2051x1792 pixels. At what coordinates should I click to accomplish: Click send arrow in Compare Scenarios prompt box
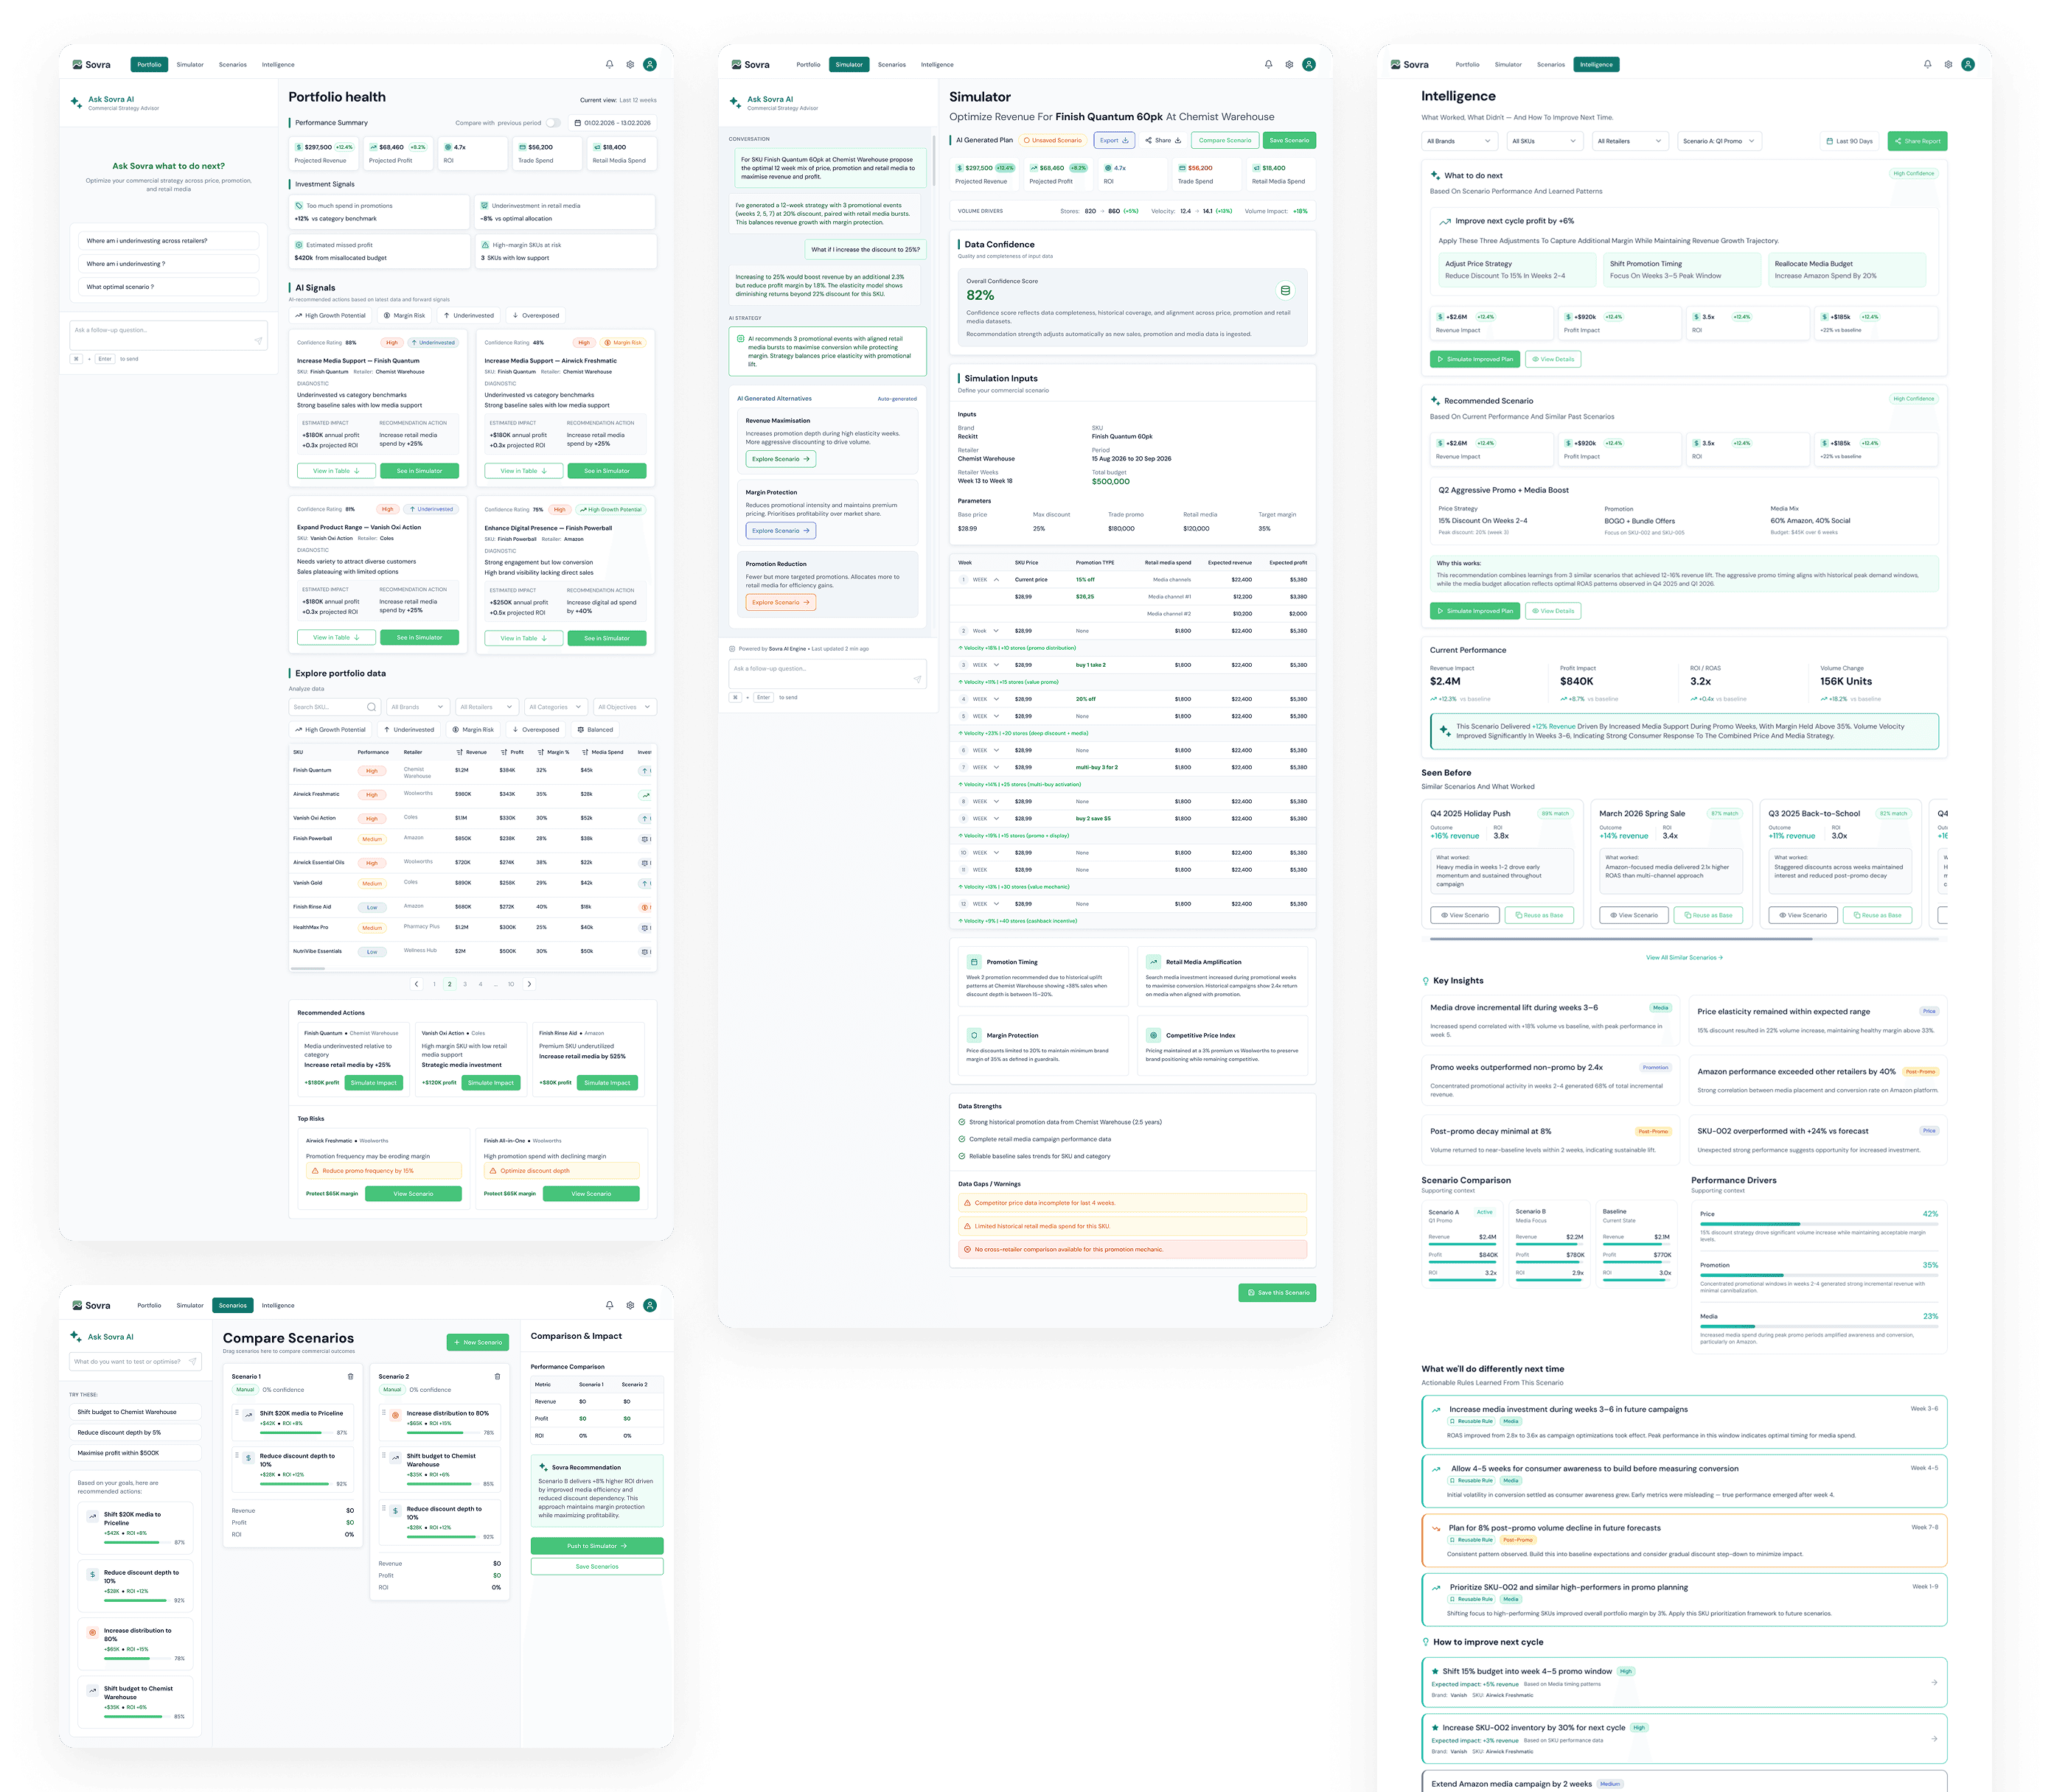(193, 1361)
